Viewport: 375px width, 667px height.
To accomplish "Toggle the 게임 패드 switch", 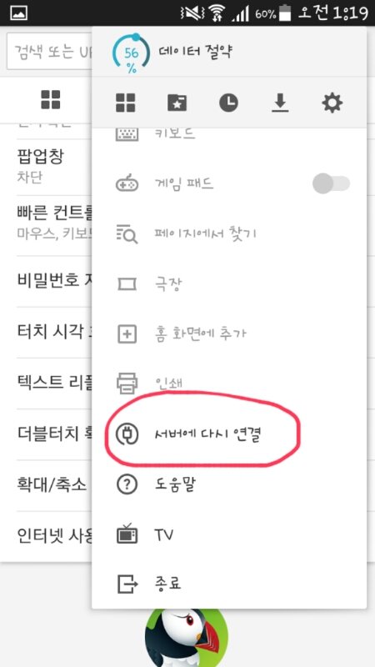I will tap(331, 183).
